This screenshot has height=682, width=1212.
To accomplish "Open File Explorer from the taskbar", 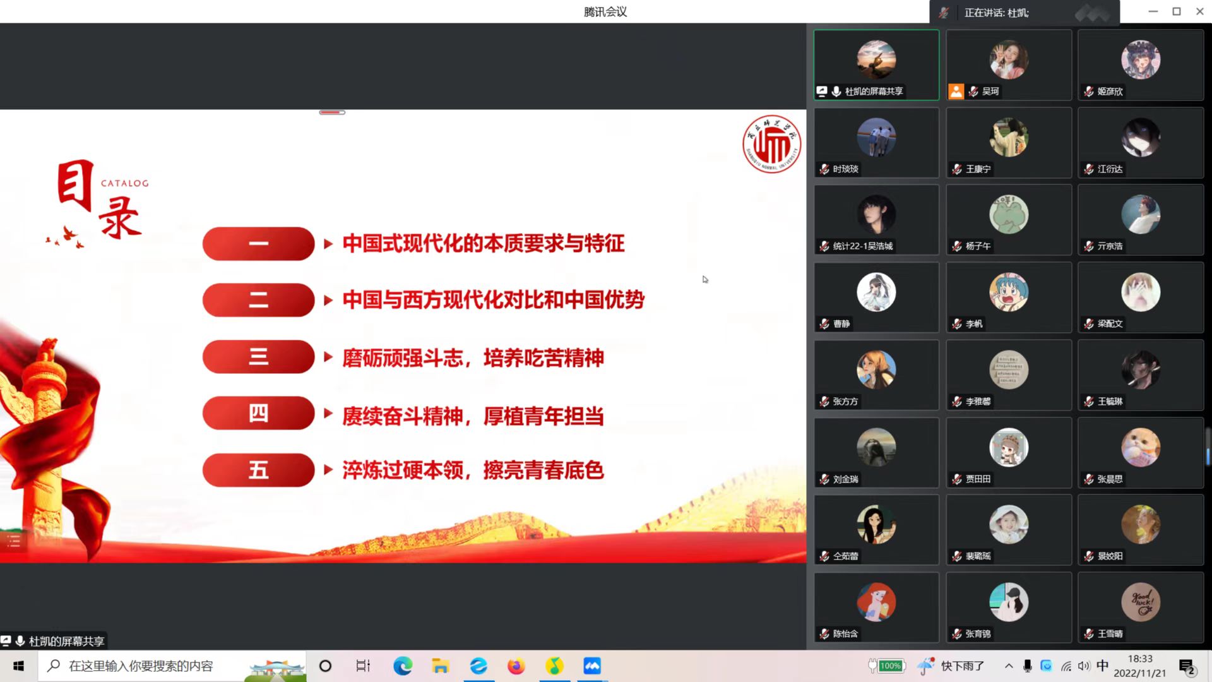I will point(440,666).
